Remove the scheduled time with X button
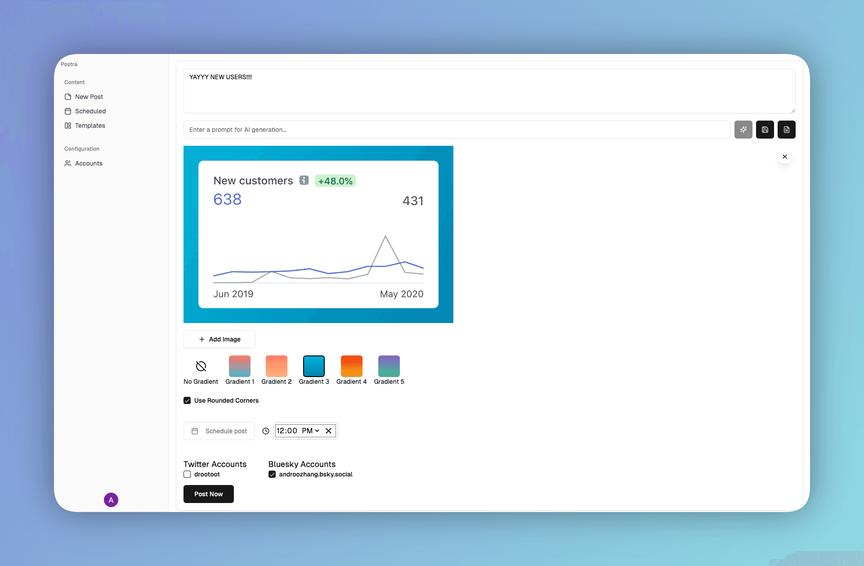This screenshot has width=864, height=566. click(x=329, y=430)
